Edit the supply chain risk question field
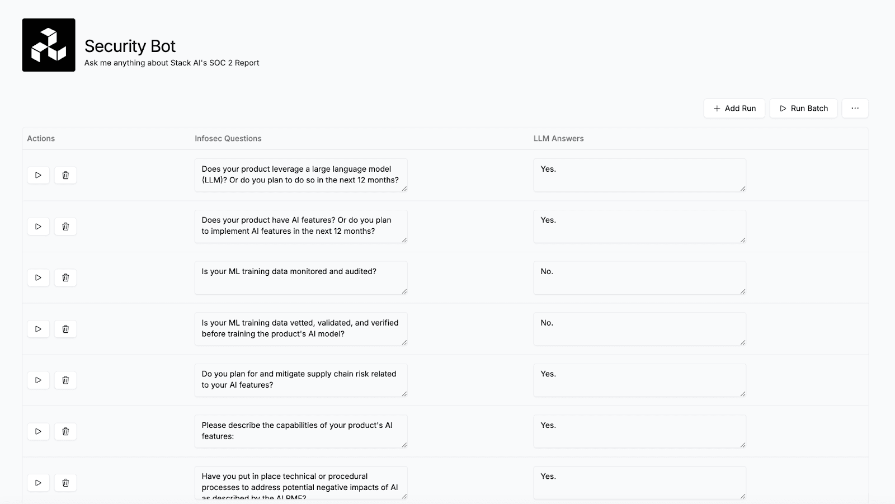 301,380
